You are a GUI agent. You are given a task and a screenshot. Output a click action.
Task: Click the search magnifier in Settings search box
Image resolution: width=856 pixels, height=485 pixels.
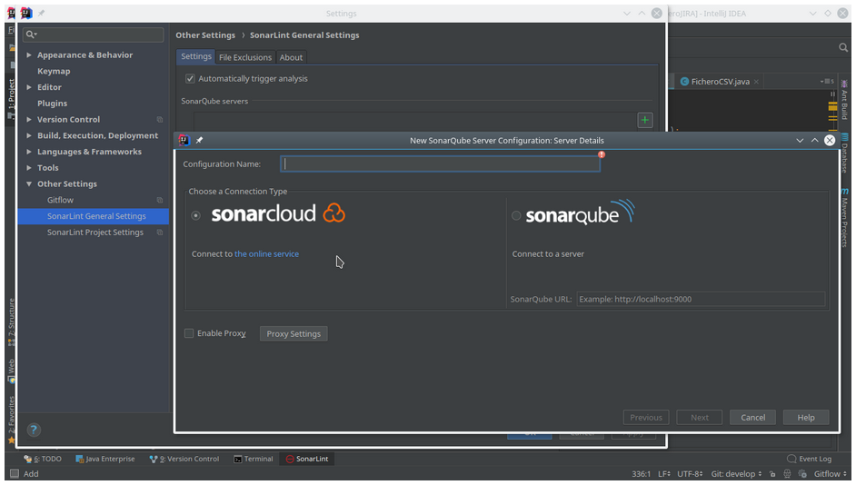click(x=31, y=35)
